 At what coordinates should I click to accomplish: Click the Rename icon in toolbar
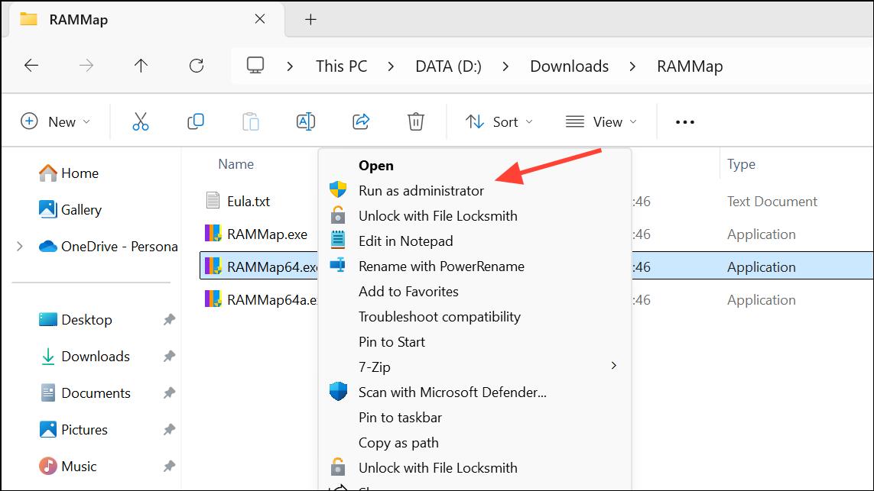point(306,121)
